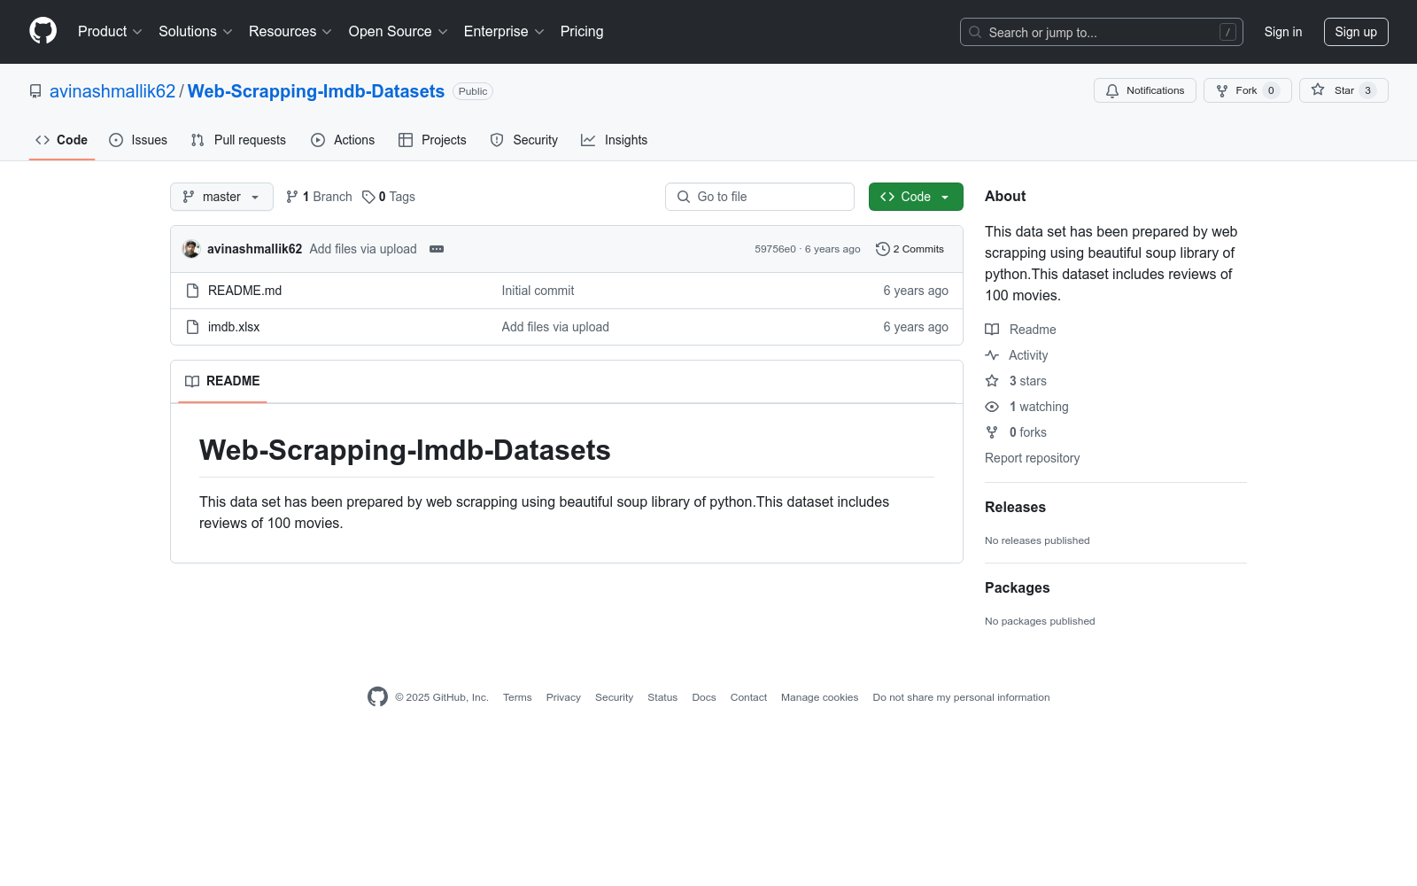Open commit 59756e0 hash link
The width and height of the screenshot is (1417, 886).
[775, 249]
